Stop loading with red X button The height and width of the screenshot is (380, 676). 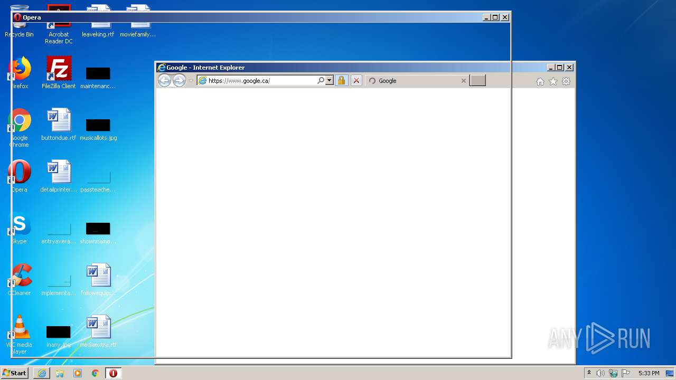(x=356, y=80)
